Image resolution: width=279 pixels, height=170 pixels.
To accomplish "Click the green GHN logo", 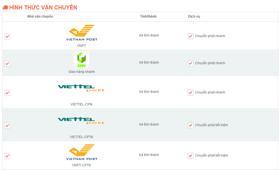I will (x=81, y=60).
